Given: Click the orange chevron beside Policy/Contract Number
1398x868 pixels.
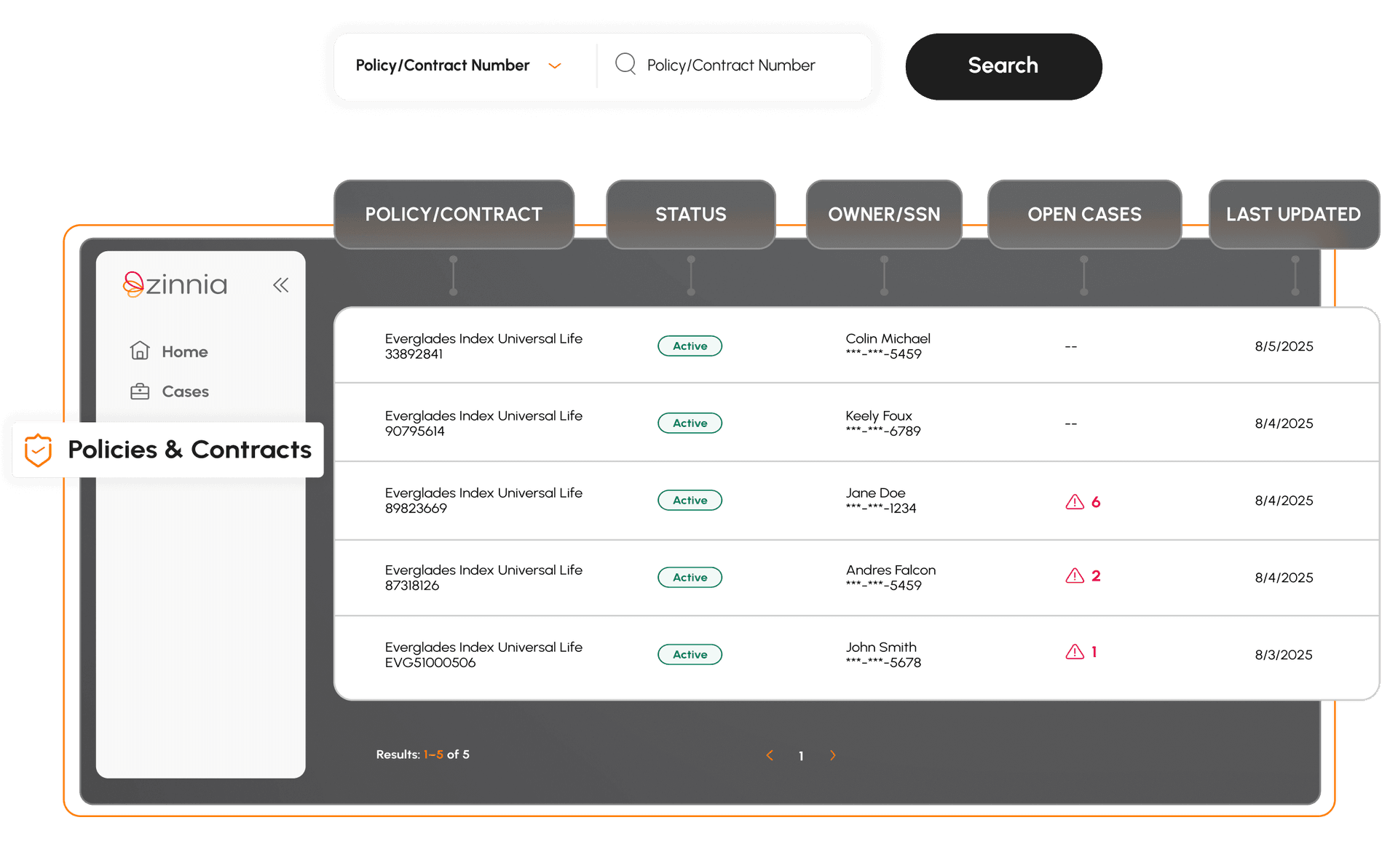Looking at the screenshot, I should [x=555, y=65].
